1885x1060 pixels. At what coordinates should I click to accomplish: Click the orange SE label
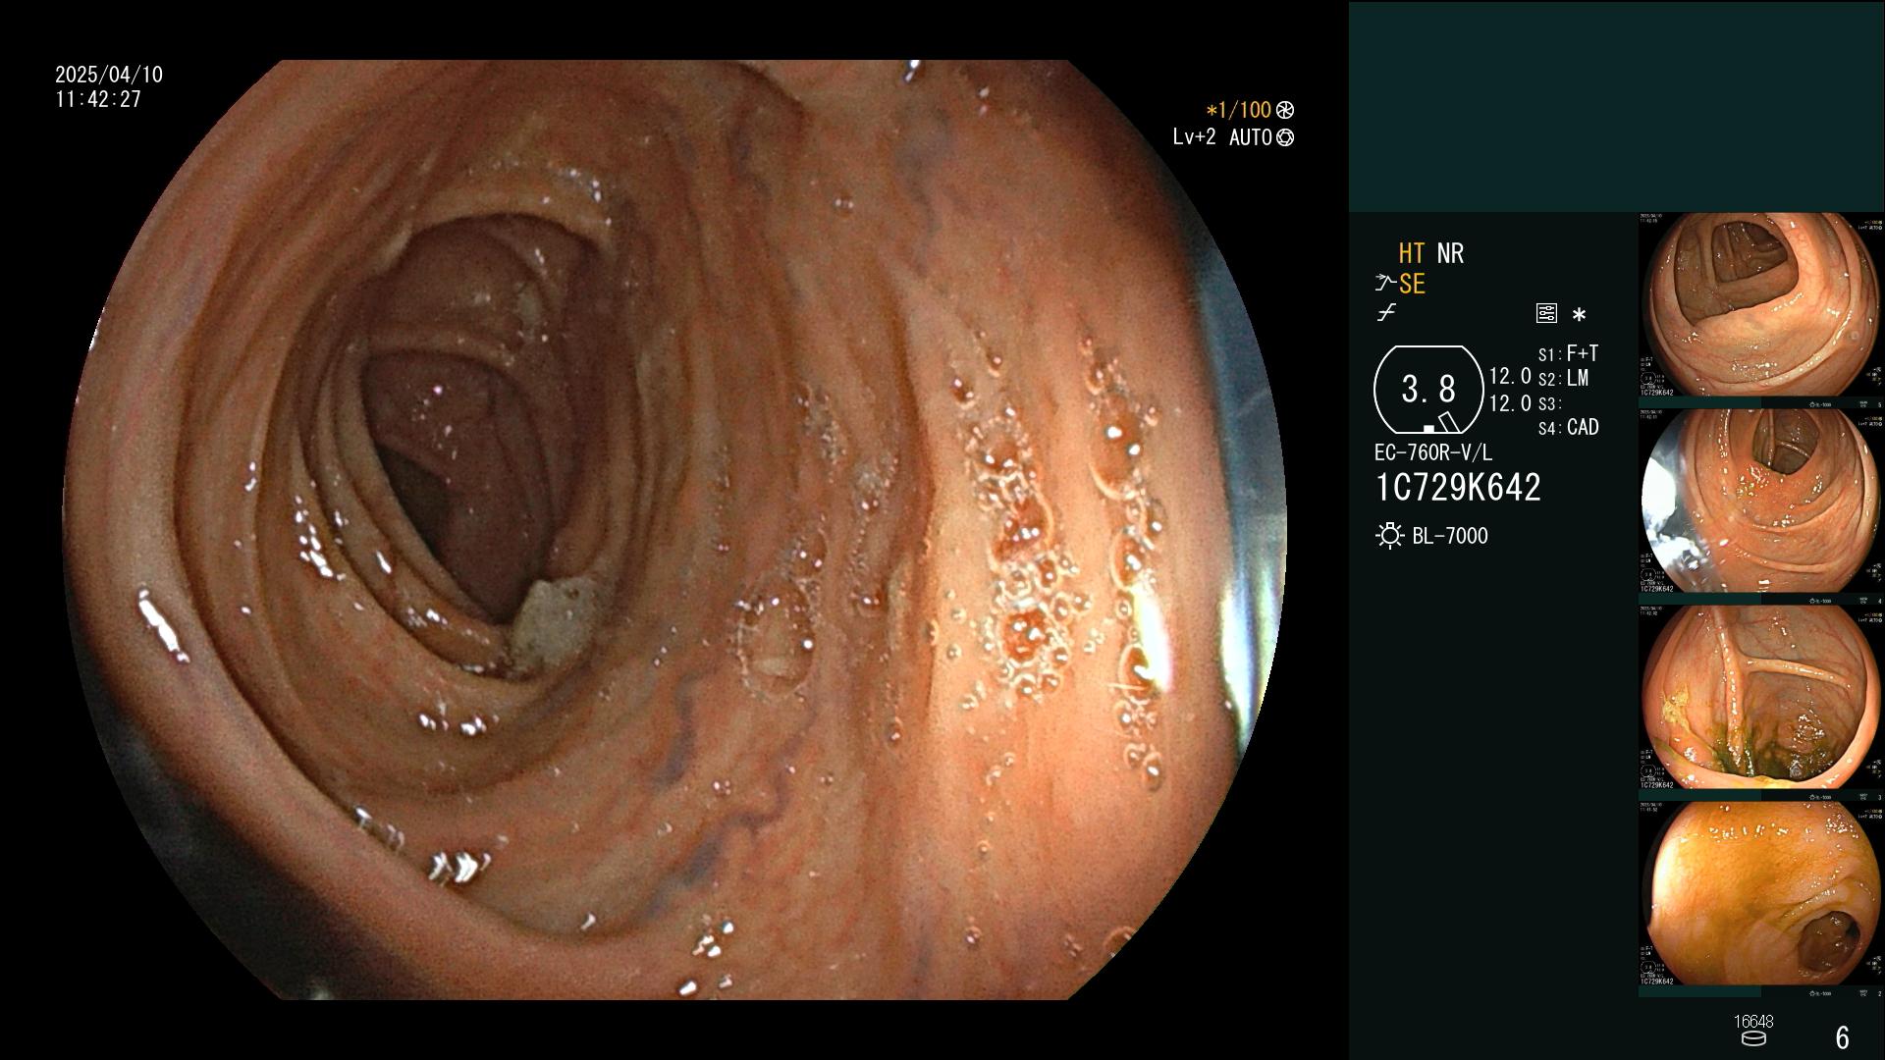[1412, 284]
